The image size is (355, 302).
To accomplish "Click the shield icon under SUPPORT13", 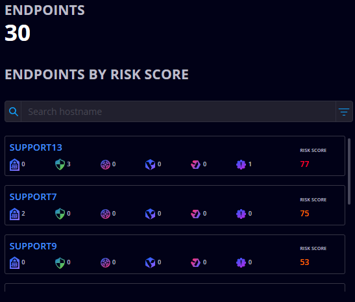I will click(60, 164).
